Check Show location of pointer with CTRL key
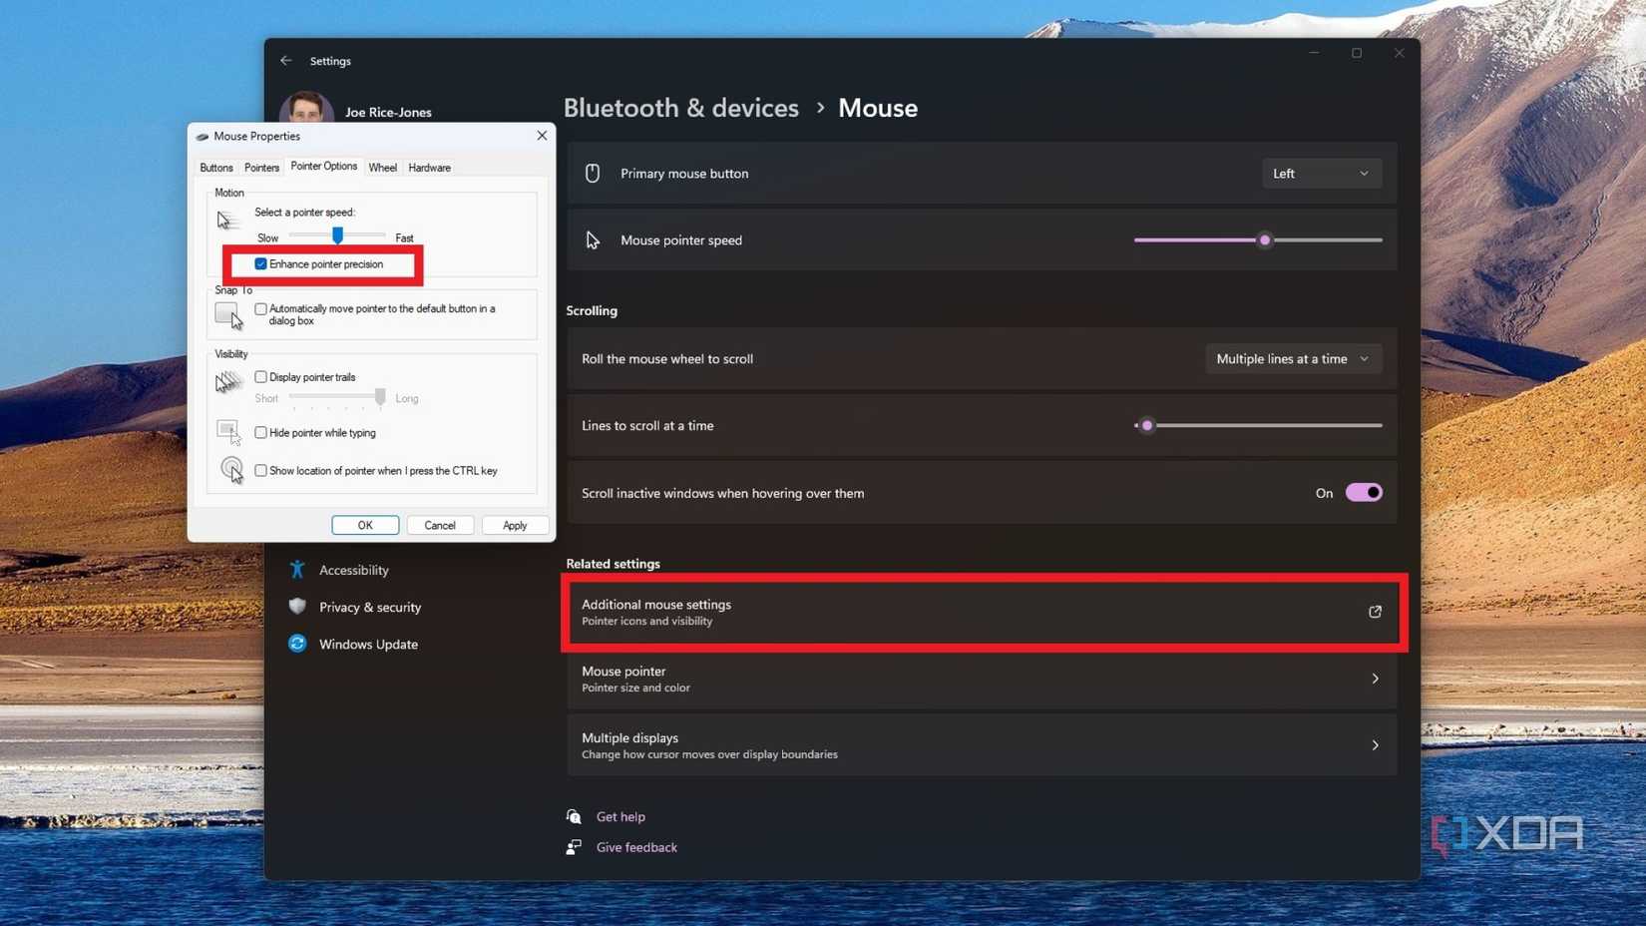The height and width of the screenshot is (926, 1646). 260,471
